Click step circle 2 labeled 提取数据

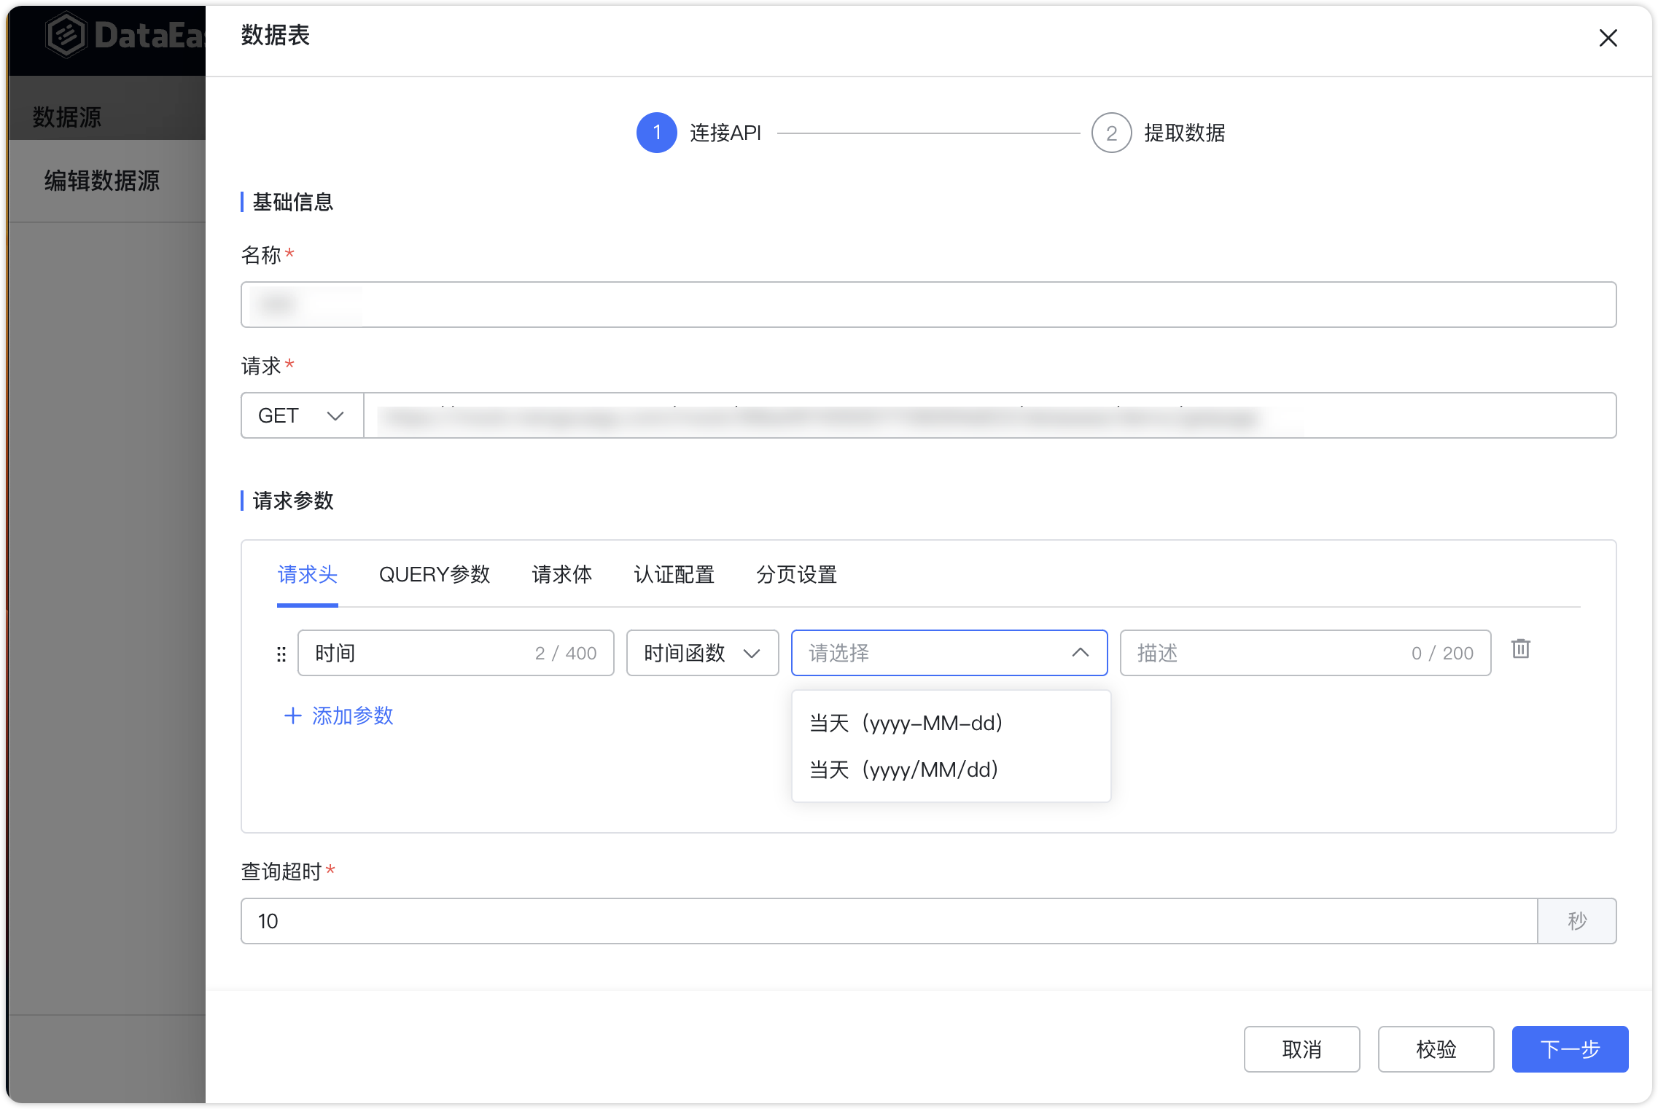(x=1111, y=133)
